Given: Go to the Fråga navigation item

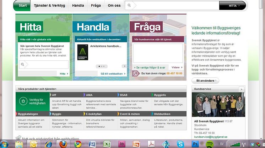Looking at the screenshot, I should 96,5.
